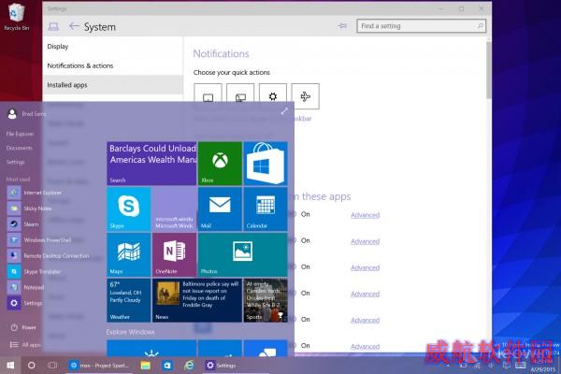Launch Notepad from the most used list
561x374 pixels.
tap(26, 287)
